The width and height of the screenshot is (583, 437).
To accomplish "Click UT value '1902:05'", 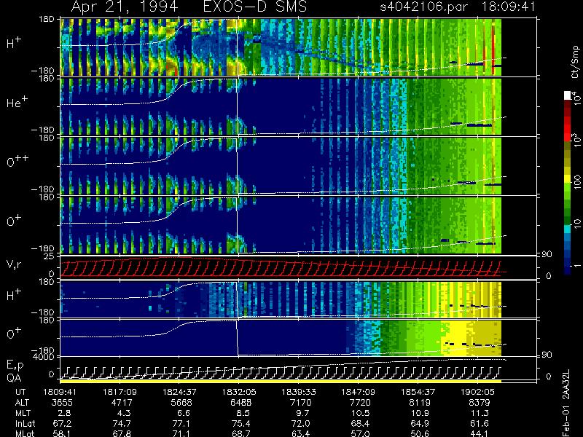I will (477, 392).
